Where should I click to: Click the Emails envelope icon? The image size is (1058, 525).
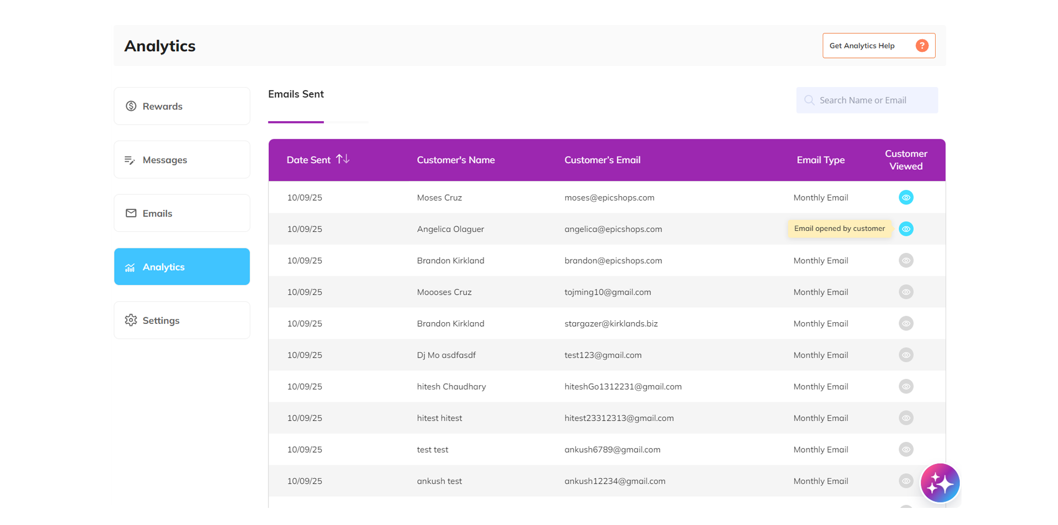pyautogui.click(x=131, y=213)
